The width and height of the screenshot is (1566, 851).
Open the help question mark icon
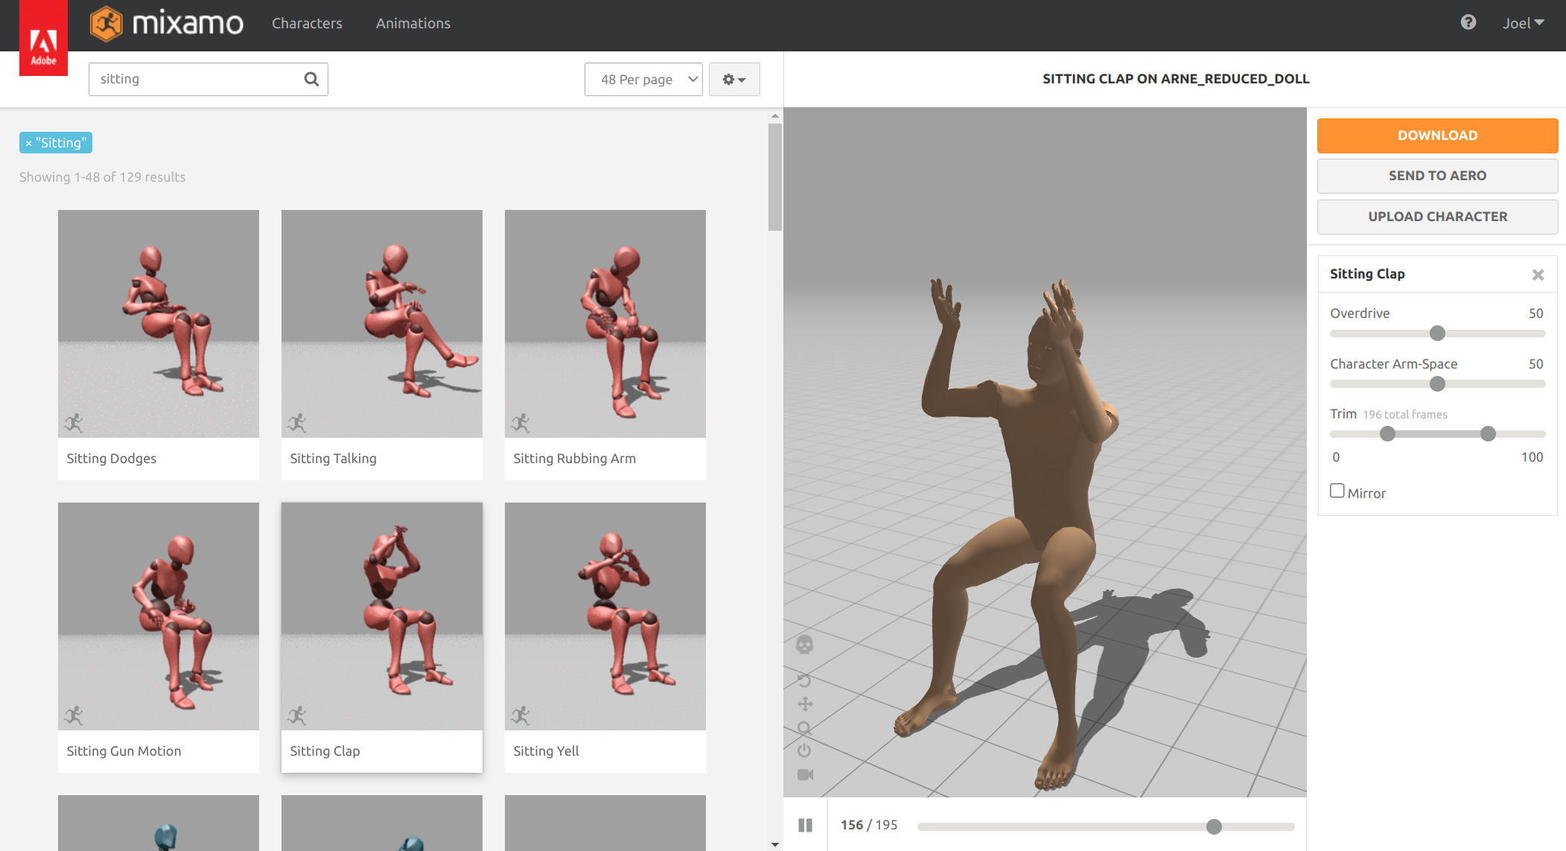(x=1468, y=22)
